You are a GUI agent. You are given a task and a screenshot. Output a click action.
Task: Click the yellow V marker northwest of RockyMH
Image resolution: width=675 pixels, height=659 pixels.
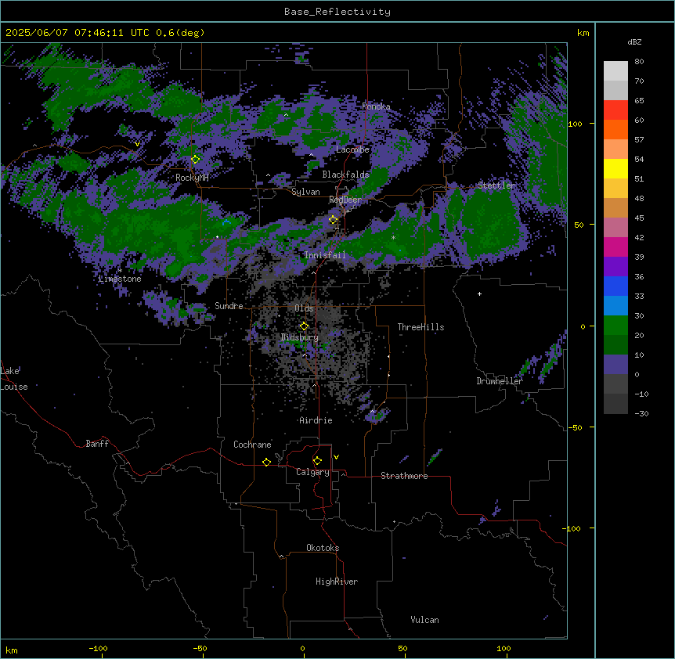[137, 144]
